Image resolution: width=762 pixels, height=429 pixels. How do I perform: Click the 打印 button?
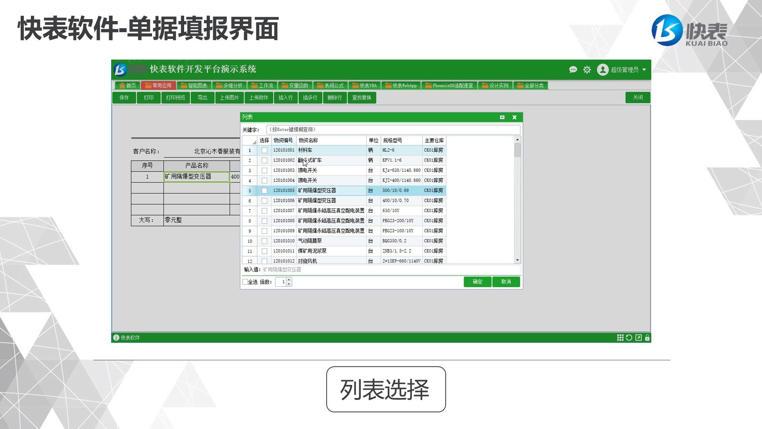click(149, 98)
